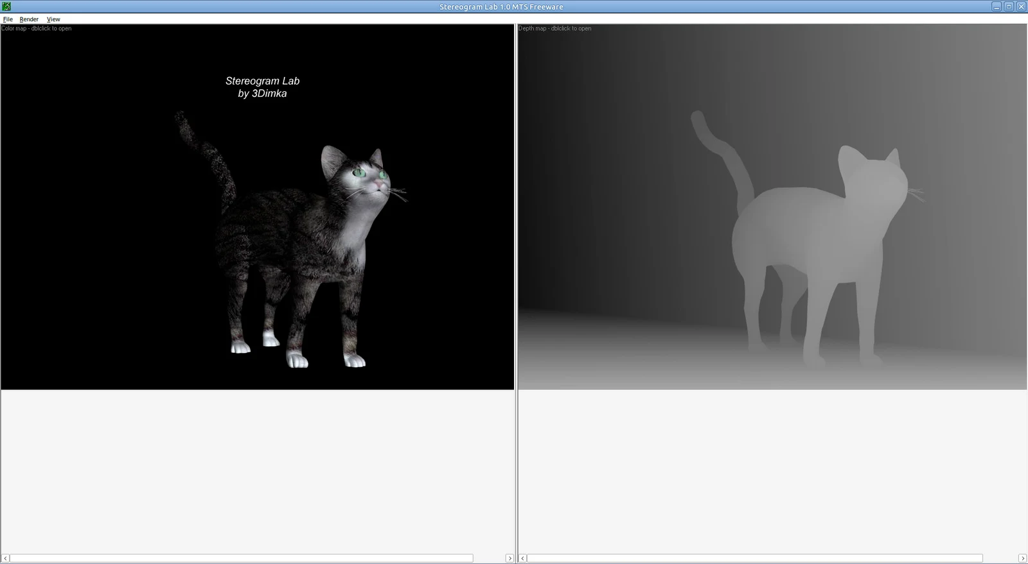Screen dimensions: 1028x564
Task: Click right arrow of depth map panel scrollbar
Action: coord(1022,558)
